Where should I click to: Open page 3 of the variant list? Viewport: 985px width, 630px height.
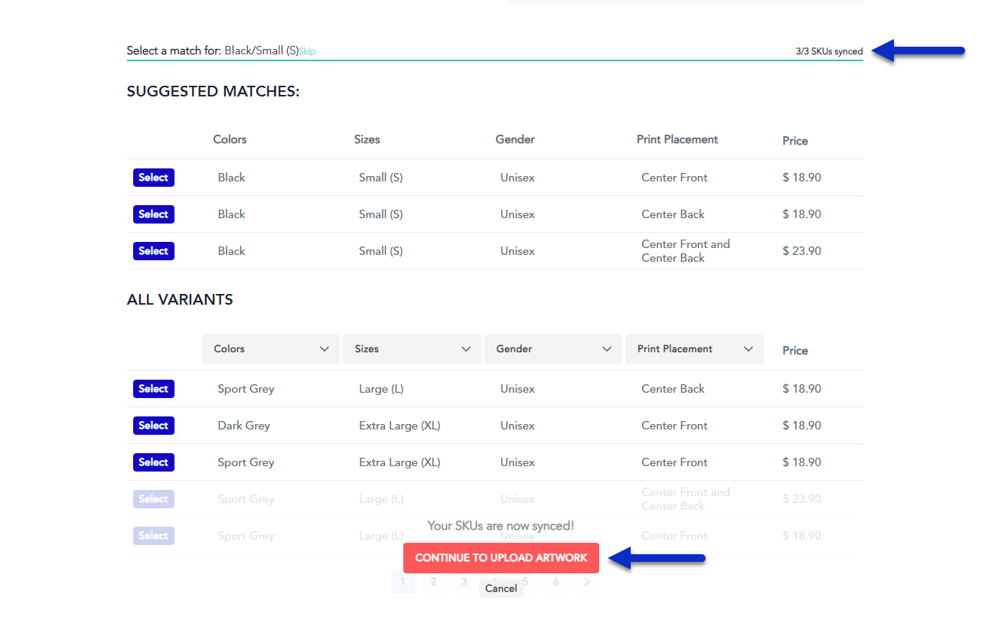click(x=464, y=582)
